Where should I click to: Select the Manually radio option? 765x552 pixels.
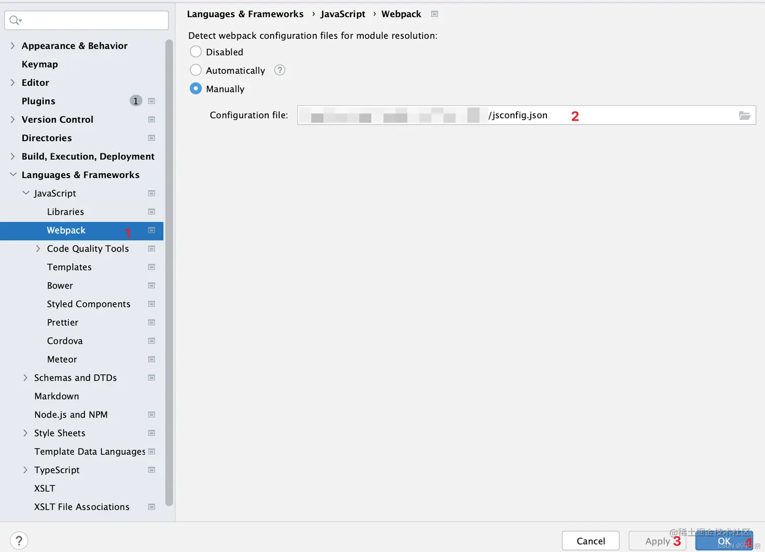point(196,89)
